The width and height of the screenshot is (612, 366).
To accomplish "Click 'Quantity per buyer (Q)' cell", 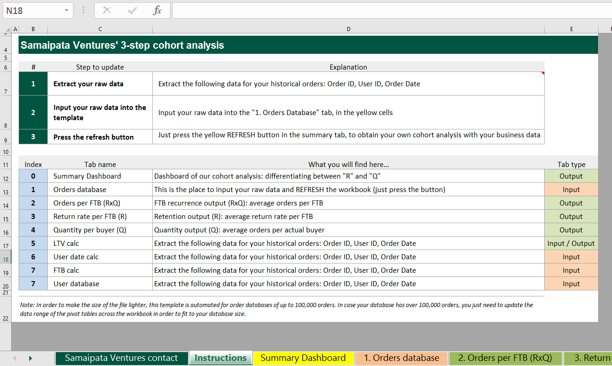I will (x=100, y=230).
